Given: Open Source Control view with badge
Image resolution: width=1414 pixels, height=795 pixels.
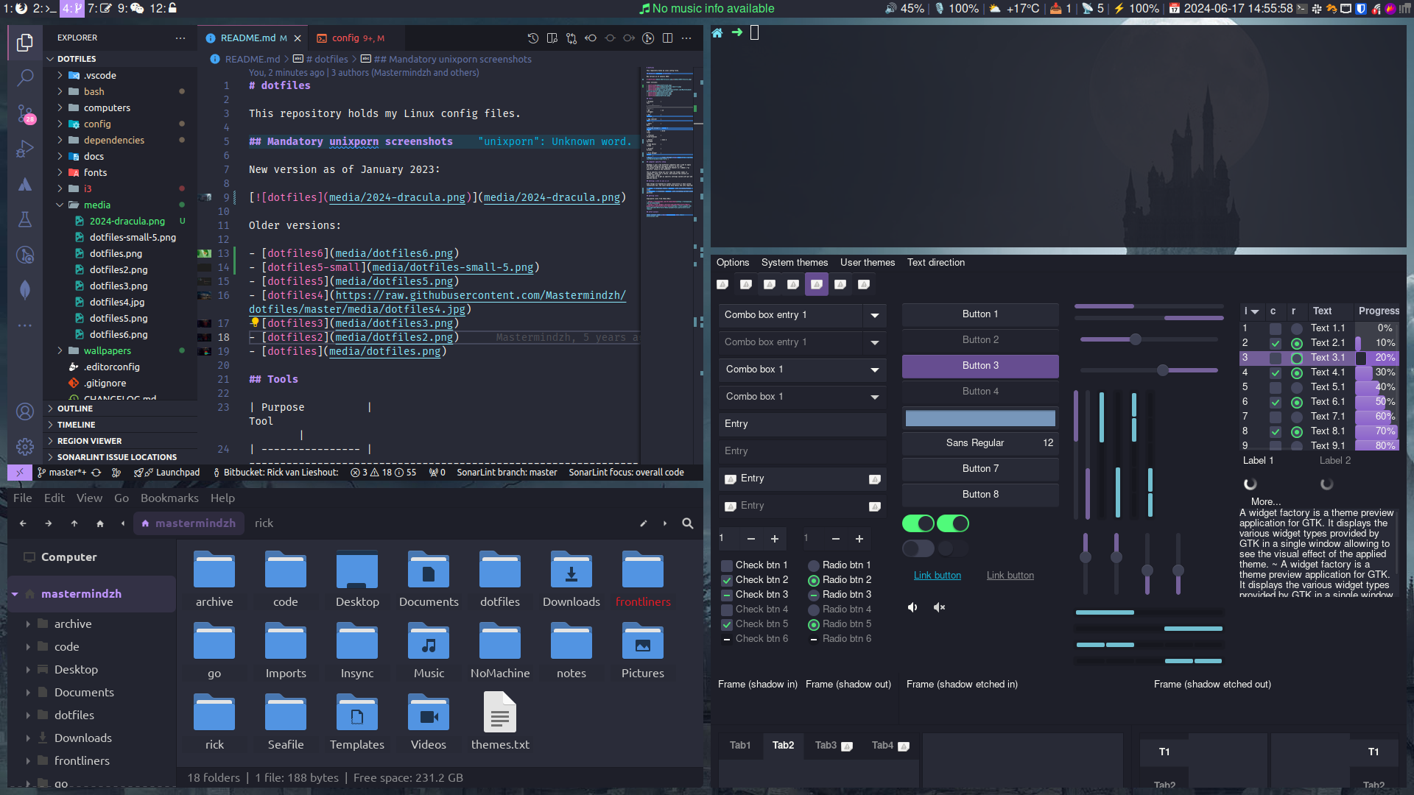Looking at the screenshot, I should click(25, 113).
